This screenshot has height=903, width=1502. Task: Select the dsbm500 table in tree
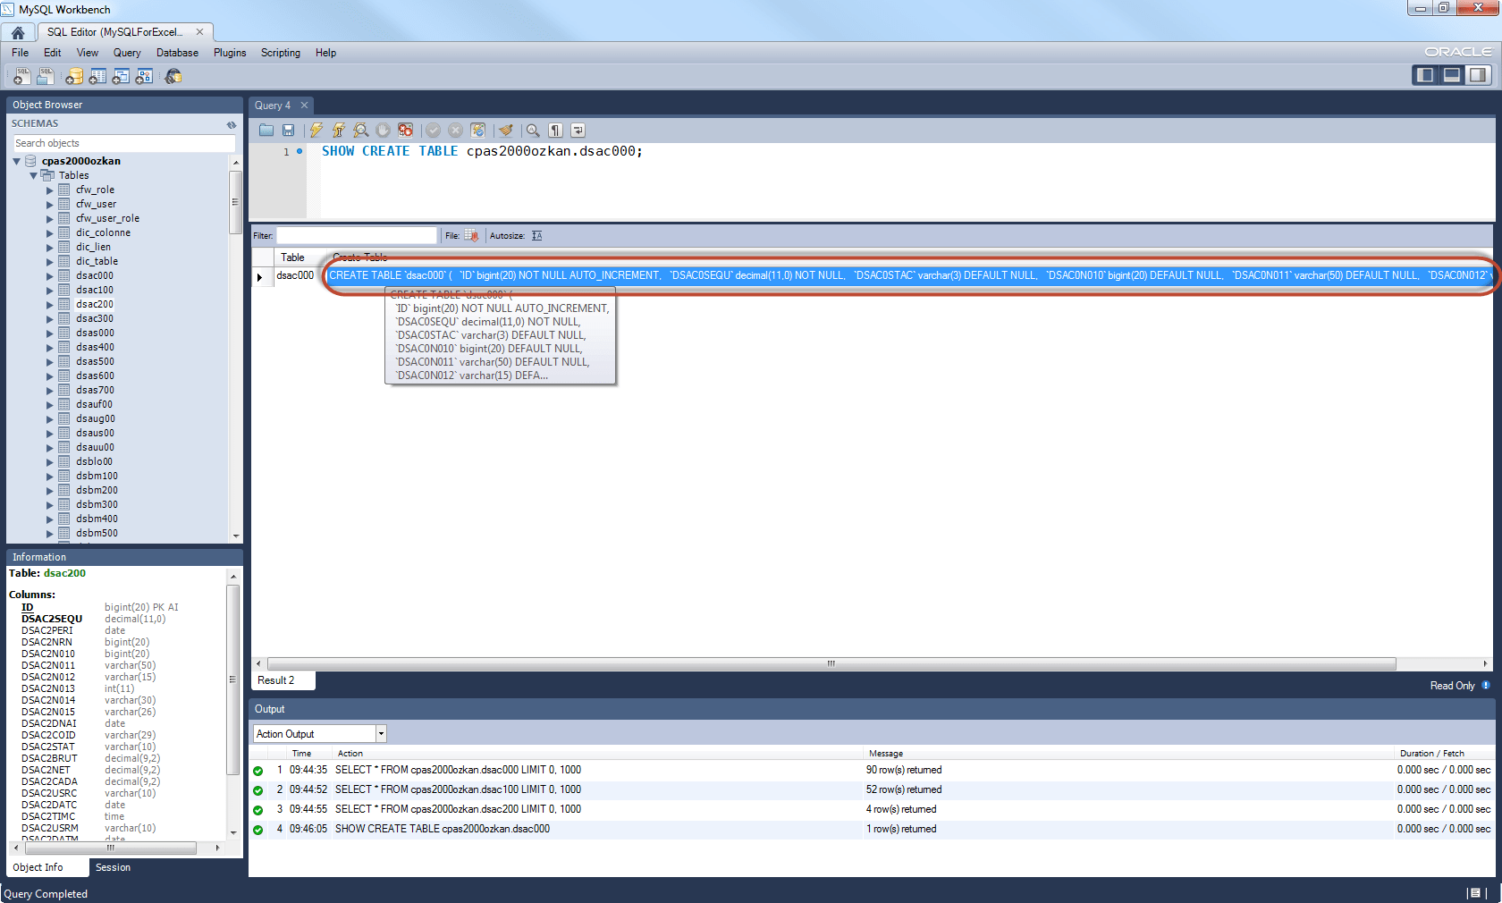click(97, 534)
